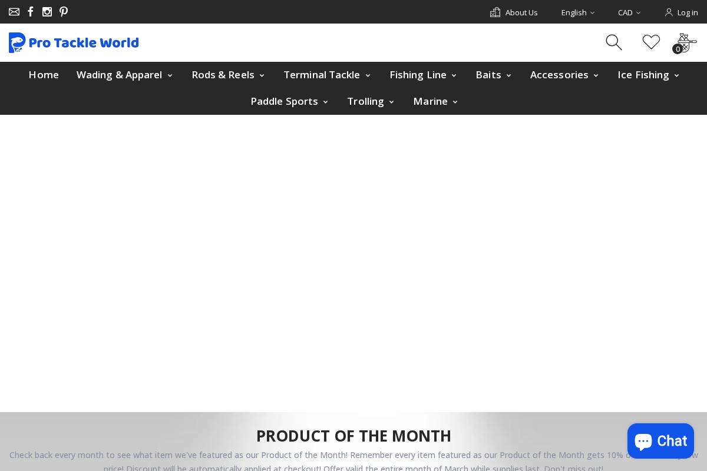Viewport: 707px width, 471px height.
Task: Select Home in the navigation bar
Action: coord(44,75)
